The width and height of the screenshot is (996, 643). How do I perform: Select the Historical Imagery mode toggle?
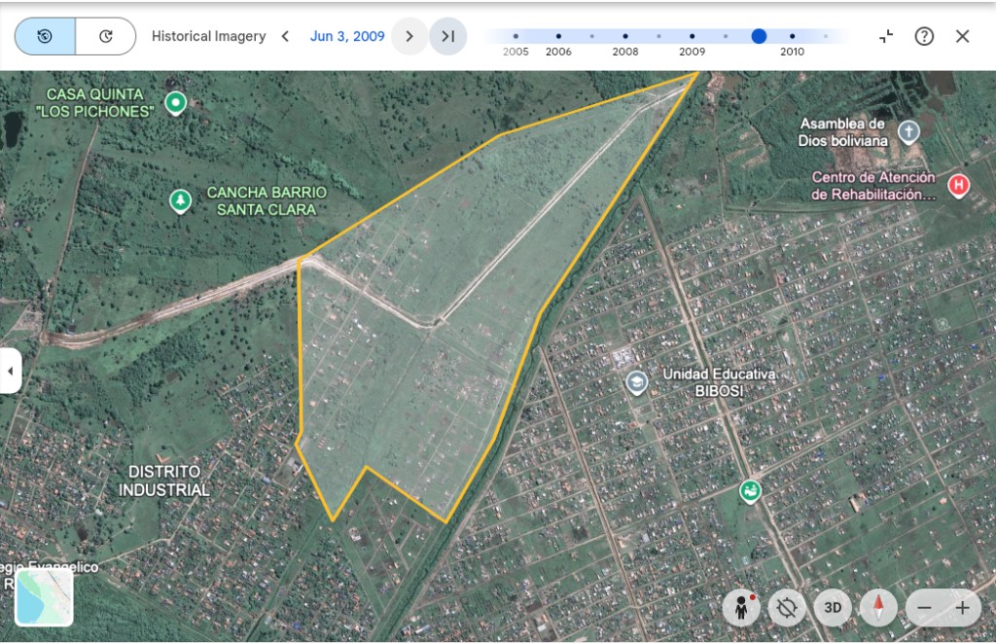tap(45, 36)
